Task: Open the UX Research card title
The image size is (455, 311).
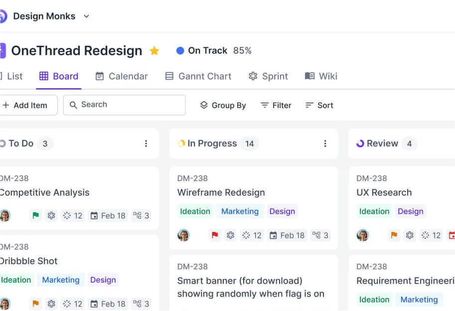Action: [x=384, y=193]
